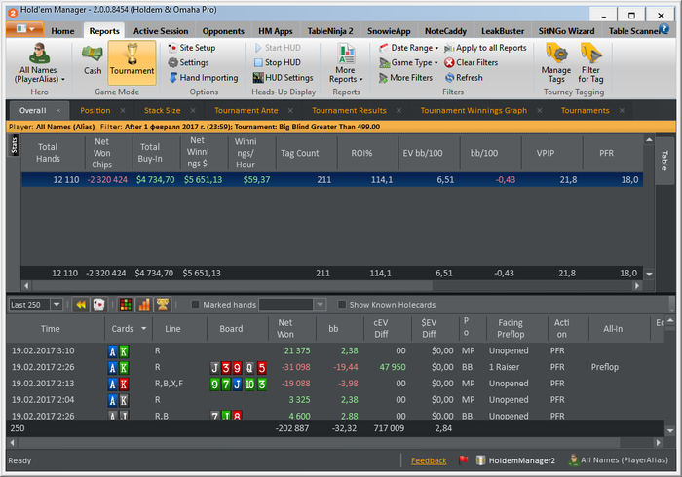This screenshot has width=682, height=477.
Task: Open Game Type filter dropdown
Action: click(x=408, y=62)
